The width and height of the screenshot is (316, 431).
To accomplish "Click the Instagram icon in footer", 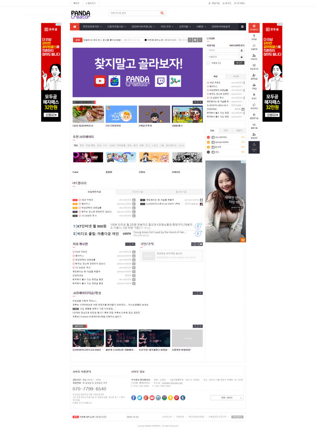I will pyautogui.click(x=158, y=398).
